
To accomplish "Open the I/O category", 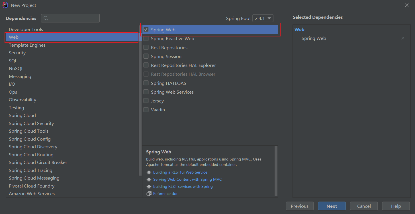I will click(72, 84).
